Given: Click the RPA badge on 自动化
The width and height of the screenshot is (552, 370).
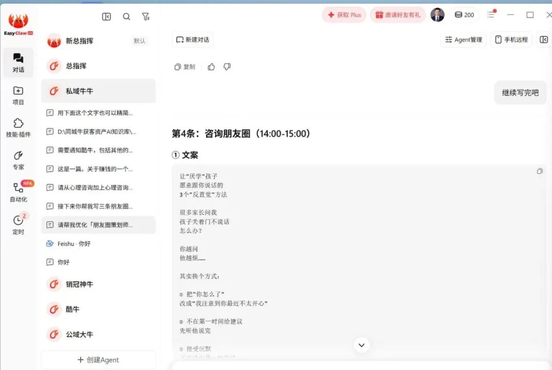Looking at the screenshot, I should tap(28, 183).
